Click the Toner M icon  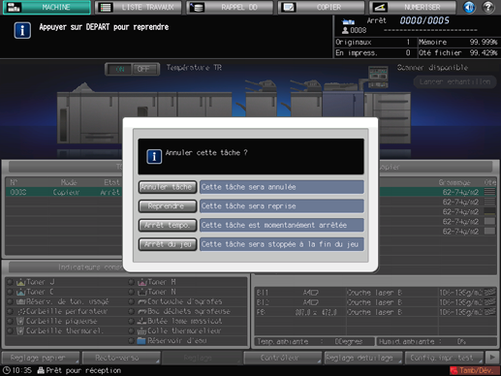(142, 282)
